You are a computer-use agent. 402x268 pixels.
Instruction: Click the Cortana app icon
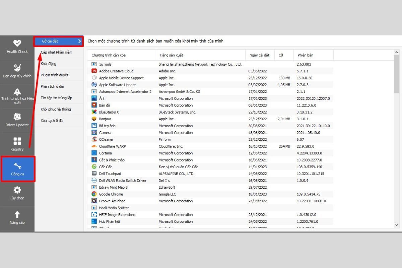[x=94, y=153]
